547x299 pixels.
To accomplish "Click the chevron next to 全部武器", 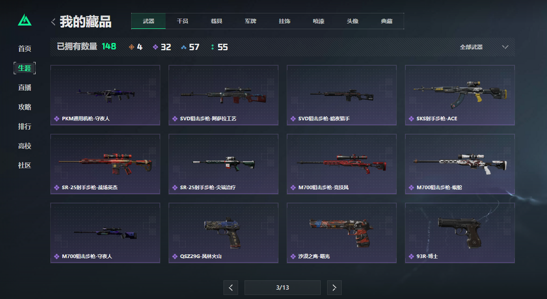I will (505, 47).
